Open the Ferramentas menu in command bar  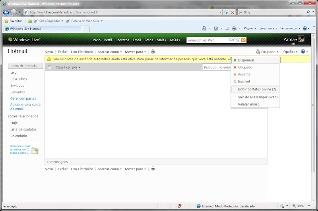click(290, 28)
